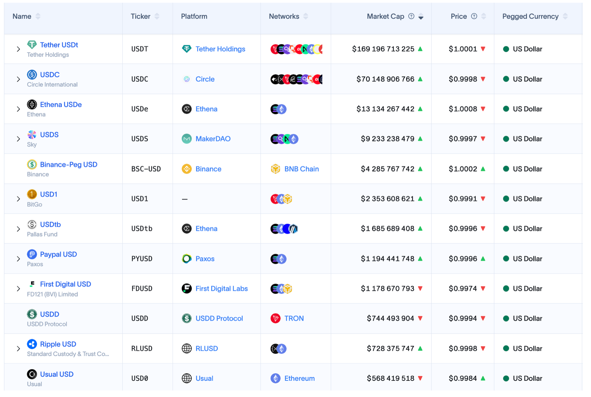Click the Paypal USD coin icon
Viewport: 591px width, 397px height.
tap(32, 254)
